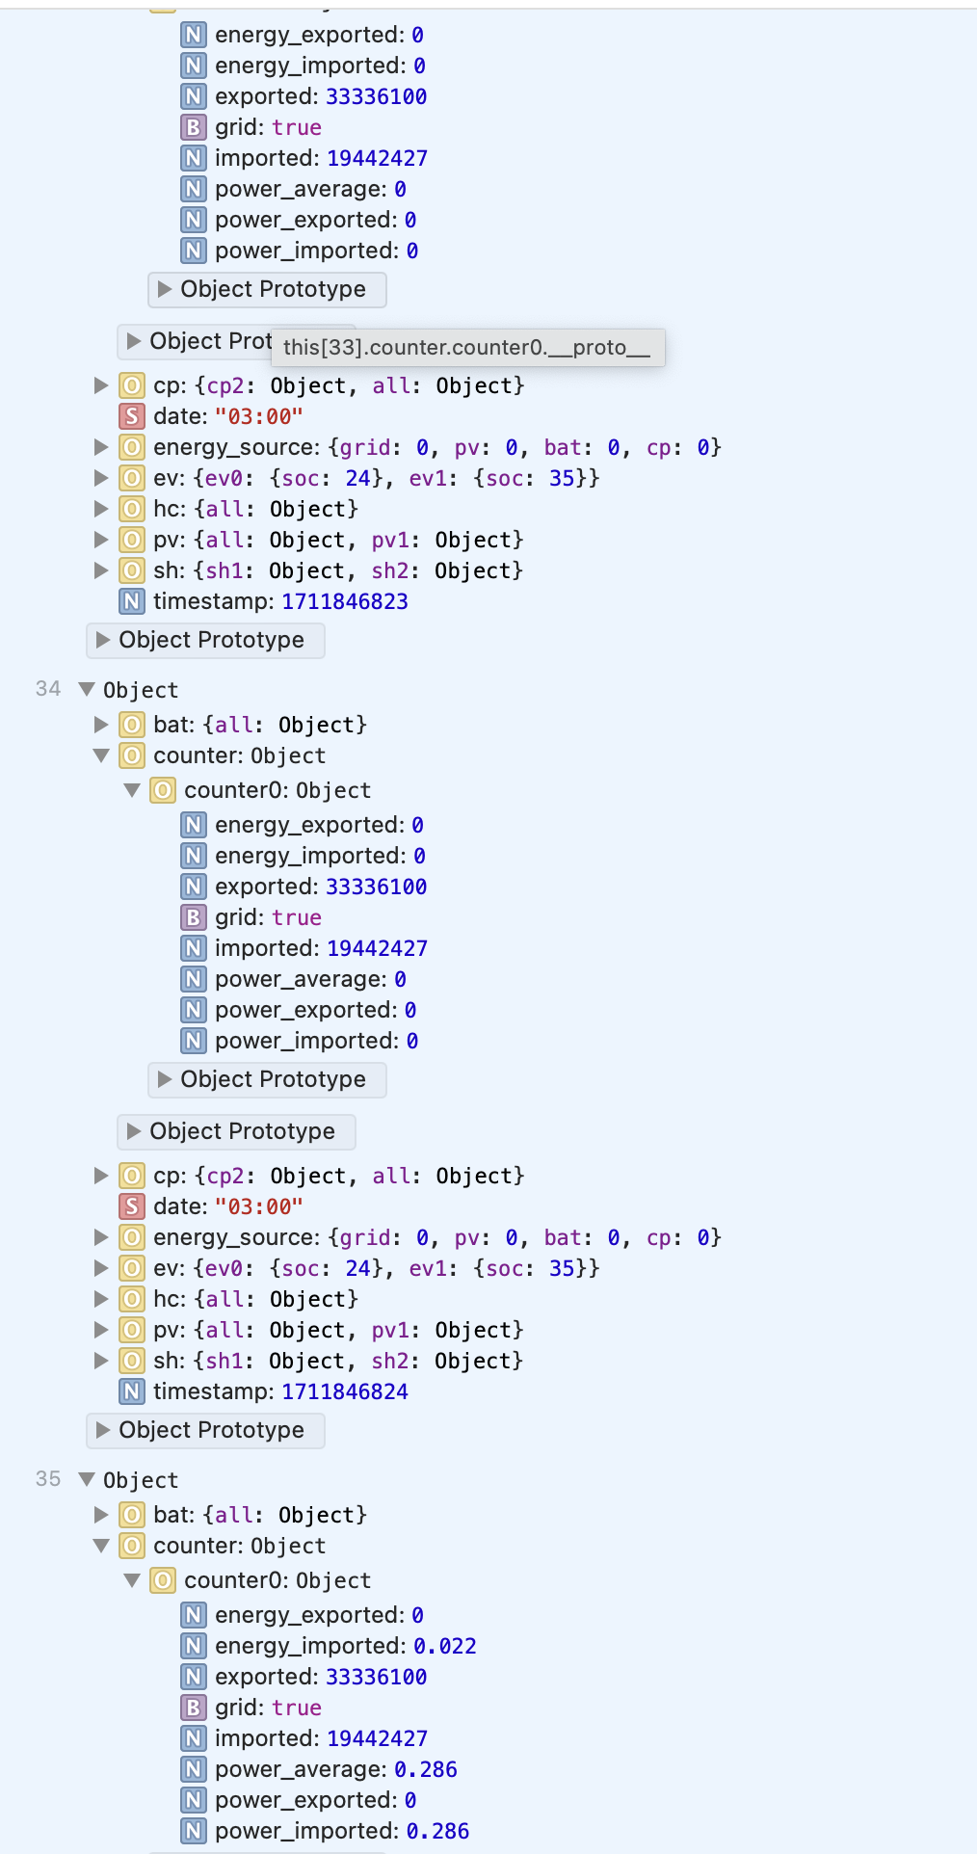Click the S string icon for date in object 33
Viewport: 977px width, 1854px height.
[132, 416]
